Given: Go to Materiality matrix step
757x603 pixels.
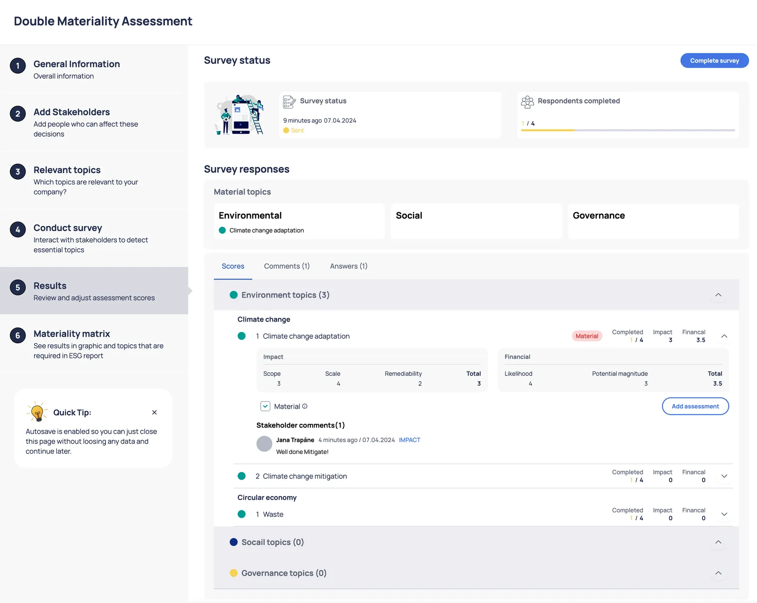Looking at the screenshot, I should (x=94, y=344).
